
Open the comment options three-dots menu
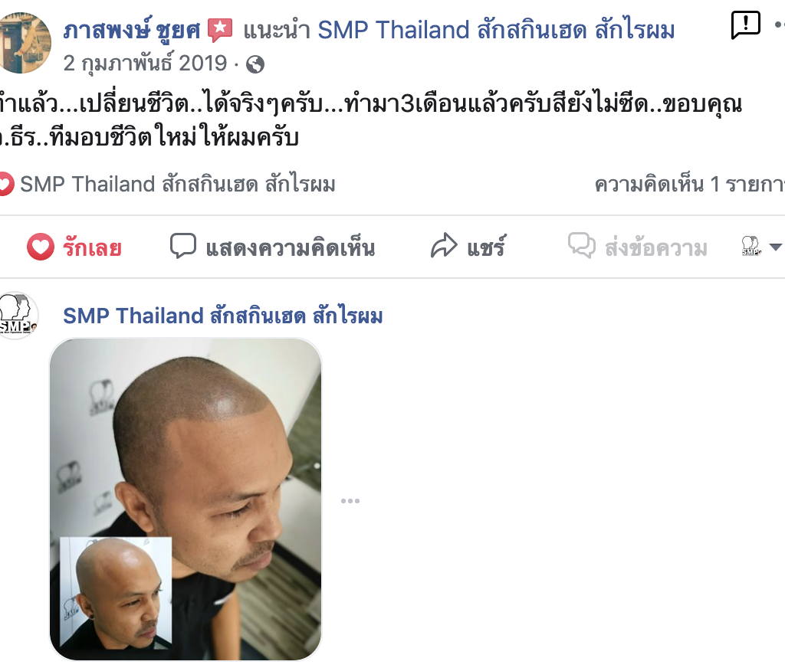(x=350, y=501)
